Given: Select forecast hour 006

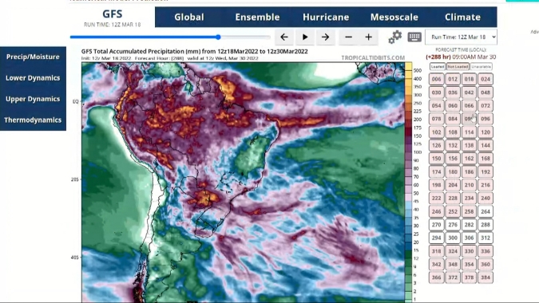Looking at the screenshot, I should [x=436, y=79].
